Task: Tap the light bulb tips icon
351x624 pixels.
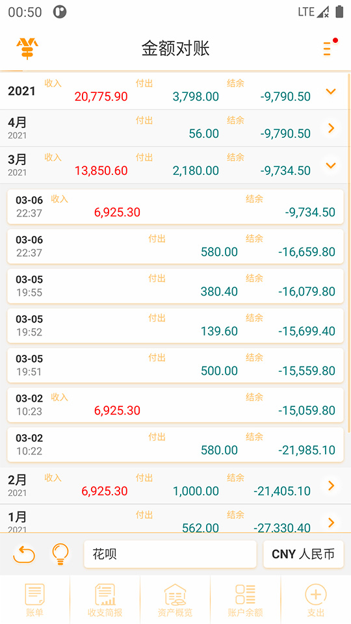Action: pyautogui.click(x=60, y=554)
